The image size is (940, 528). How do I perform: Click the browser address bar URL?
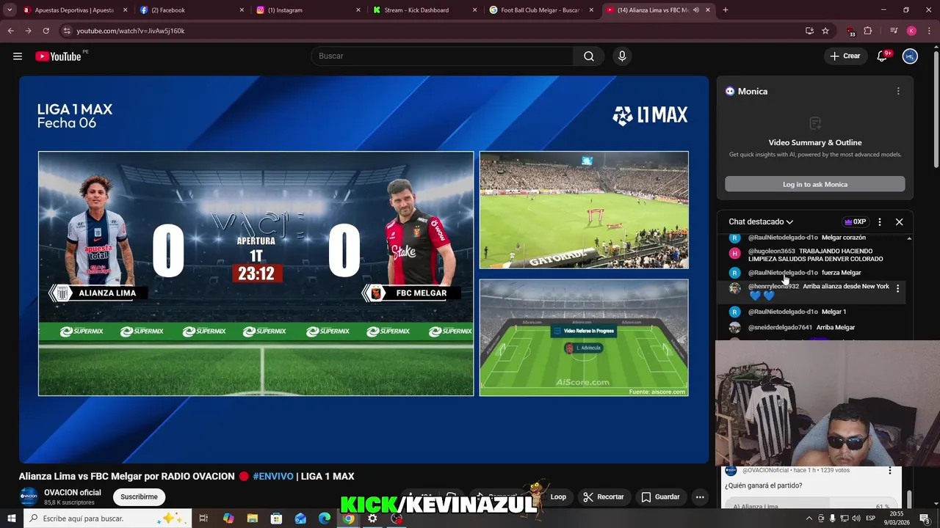pyautogui.click(x=131, y=31)
